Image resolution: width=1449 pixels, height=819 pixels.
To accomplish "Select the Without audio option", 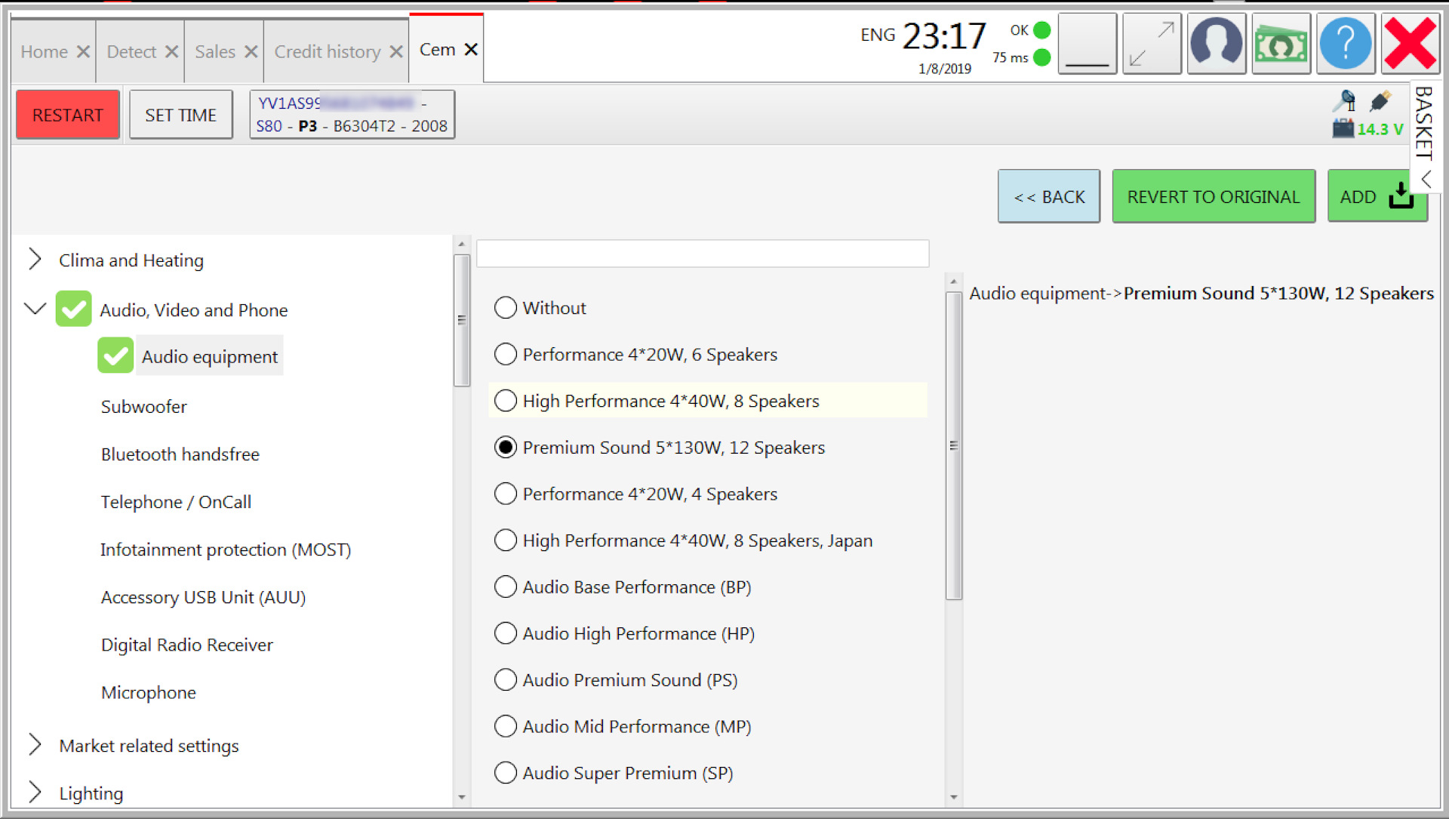I will (x=506, y=308).
